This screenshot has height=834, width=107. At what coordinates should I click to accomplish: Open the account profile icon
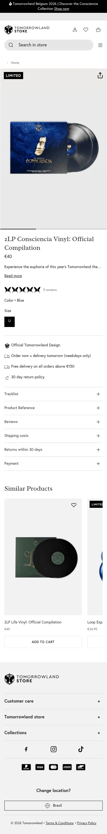pyautogui.click(x=75, y=30)
